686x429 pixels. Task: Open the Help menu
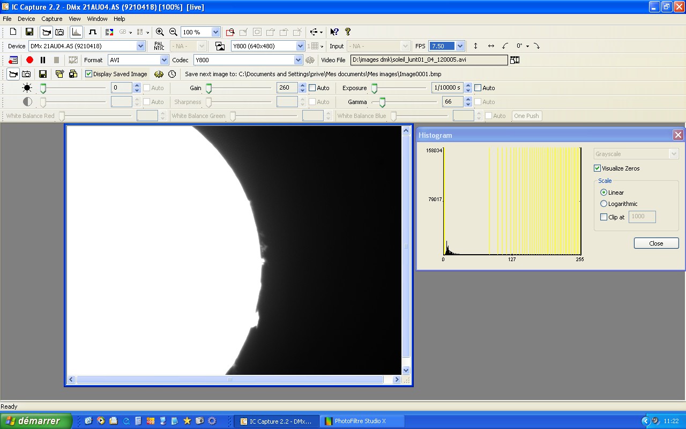click(119, 19)
